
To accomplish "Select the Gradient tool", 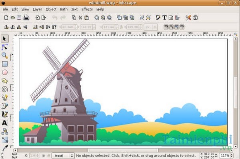I will (x=5, y=140).
